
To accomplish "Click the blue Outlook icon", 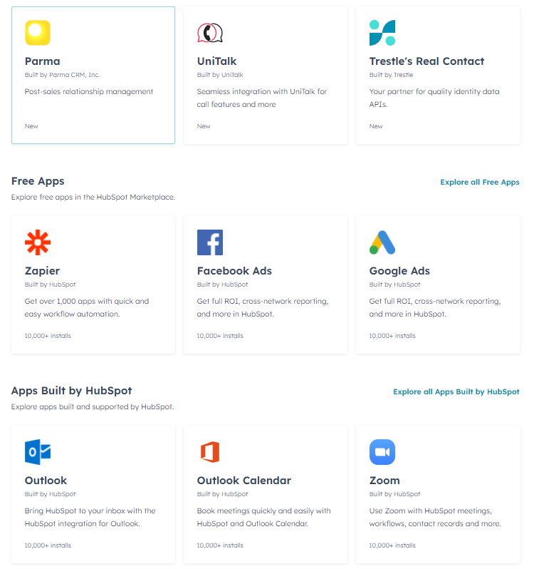I will click(x=38, y=452).
